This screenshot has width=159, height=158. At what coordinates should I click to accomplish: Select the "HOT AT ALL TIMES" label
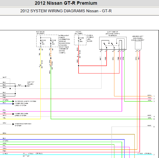tap(79, 33)
